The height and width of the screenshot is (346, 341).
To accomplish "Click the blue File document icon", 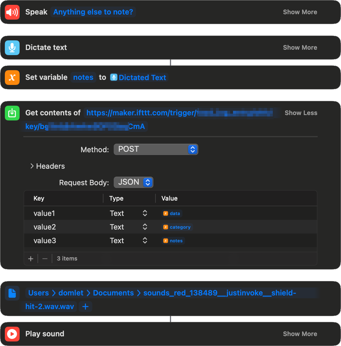I will pos(12,293).
